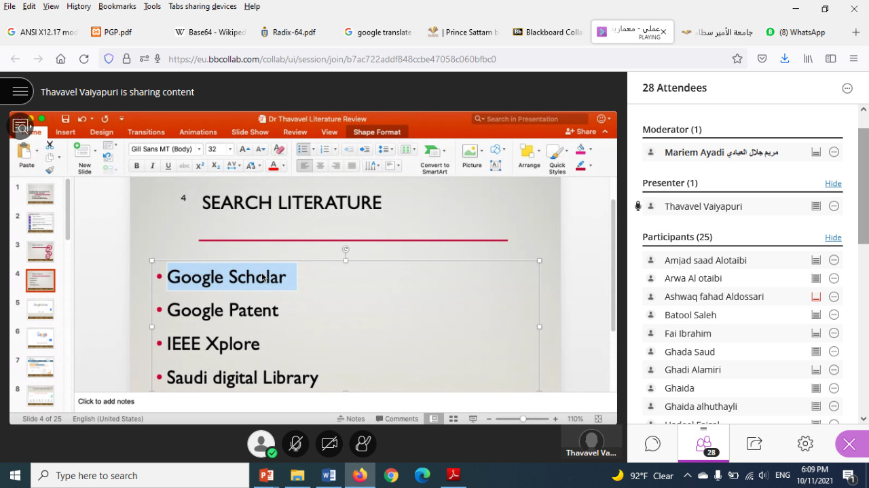
Task: Click Convert to SmartArt
Action: coord(434,159)
